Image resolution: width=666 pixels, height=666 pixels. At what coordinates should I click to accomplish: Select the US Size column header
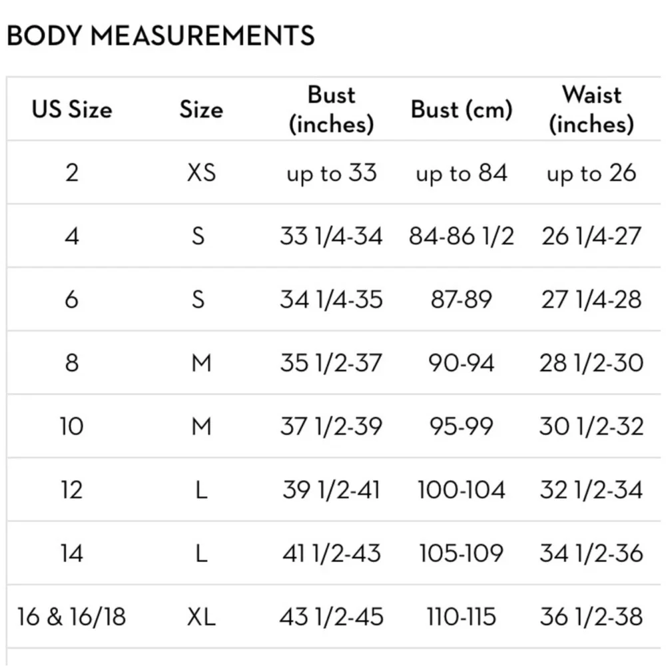(x=72, y=109)
